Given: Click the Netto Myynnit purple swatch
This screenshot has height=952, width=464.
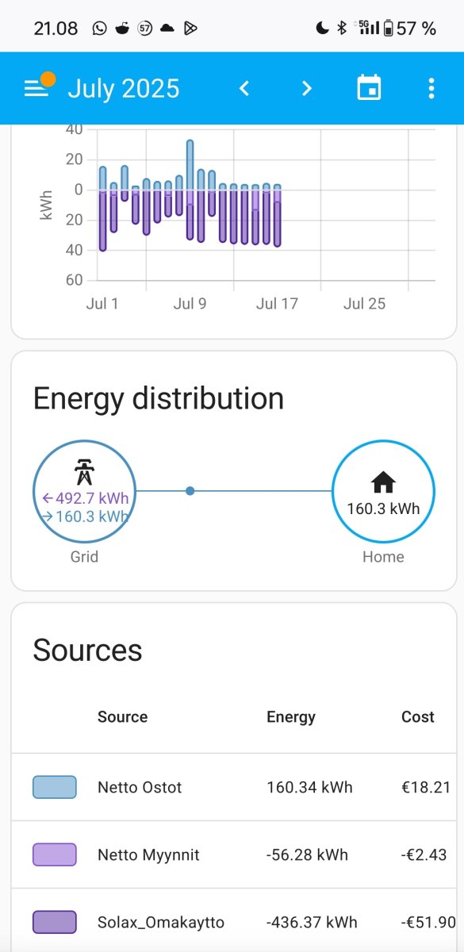Looking at the screenshot, I should (x=55, y=854).
